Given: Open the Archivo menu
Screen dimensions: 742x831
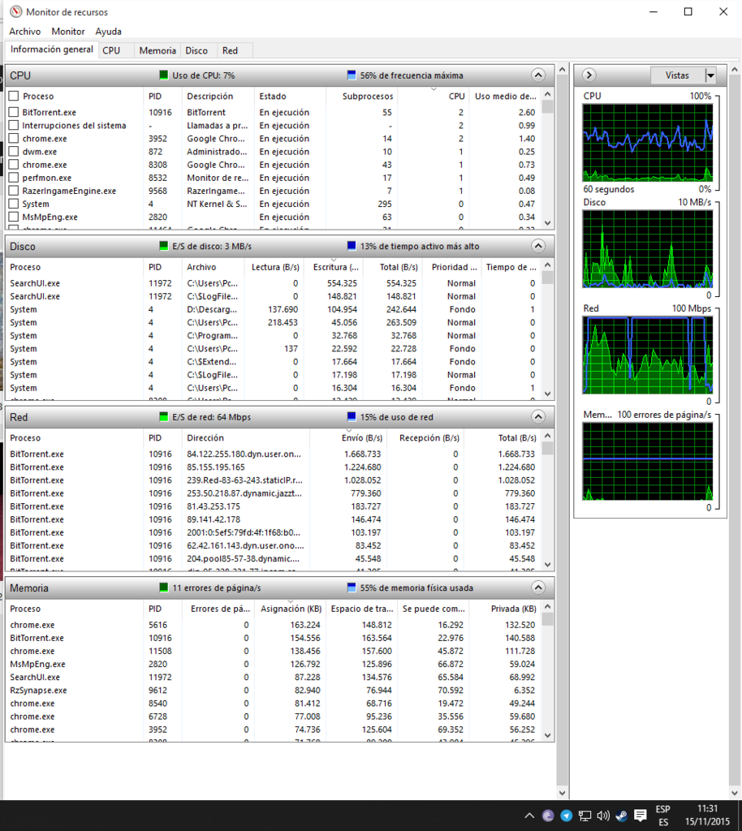Looking at the screenshot, I should coord(24,32).
